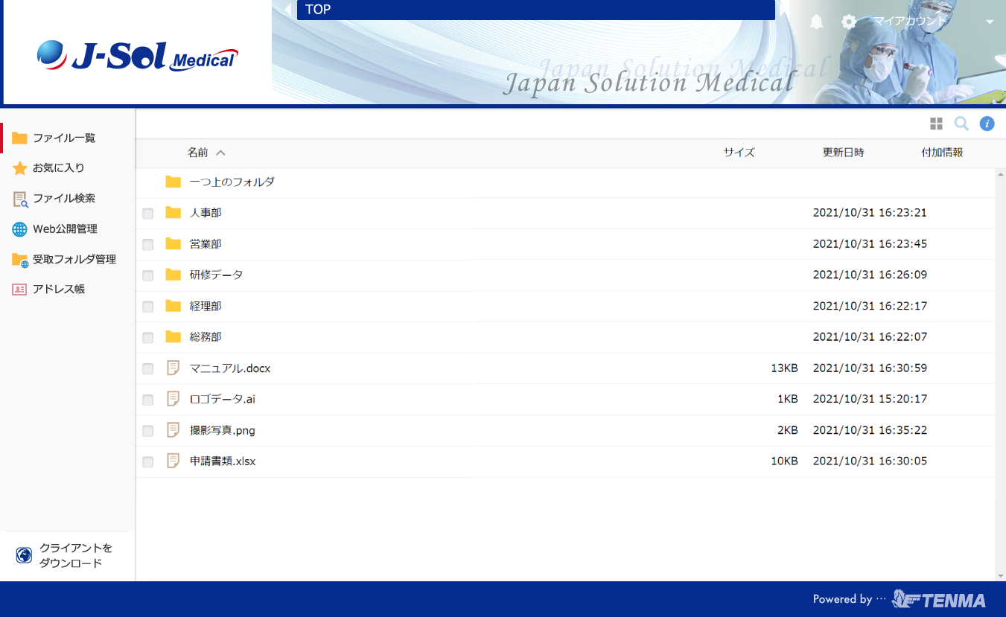Go to 受取フォルダ管理 in sidebar
The image size is (1006, 617).
pyautogui.click(x=74, y=259)
